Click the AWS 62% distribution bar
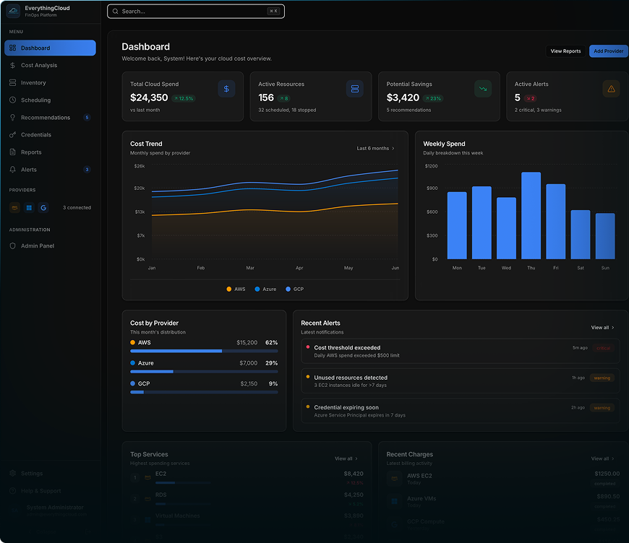Viewport: 629px width, 543px height. tap(204, 351)
